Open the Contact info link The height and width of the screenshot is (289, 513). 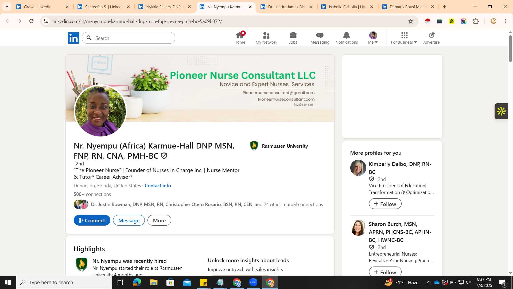158,185
